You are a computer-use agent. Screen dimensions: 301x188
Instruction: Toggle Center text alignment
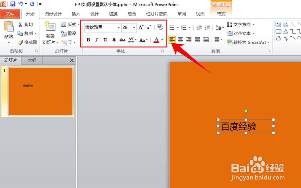pyautogui.click(x=180, y=40)
